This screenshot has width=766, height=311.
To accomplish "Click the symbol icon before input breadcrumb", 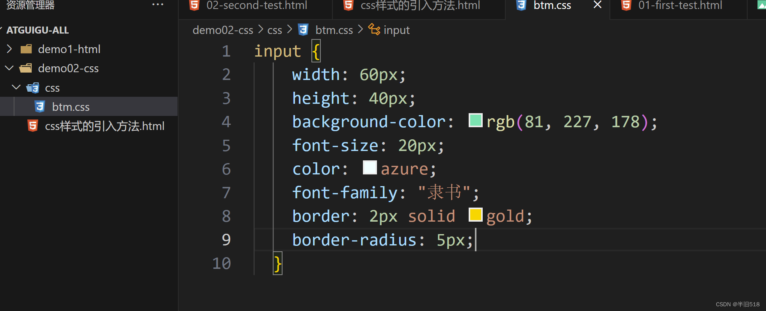I will pos(374,29).
